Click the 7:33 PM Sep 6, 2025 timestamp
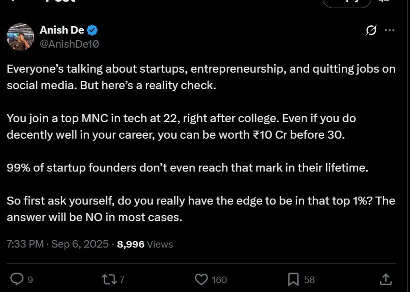 [x=58, y=244]
